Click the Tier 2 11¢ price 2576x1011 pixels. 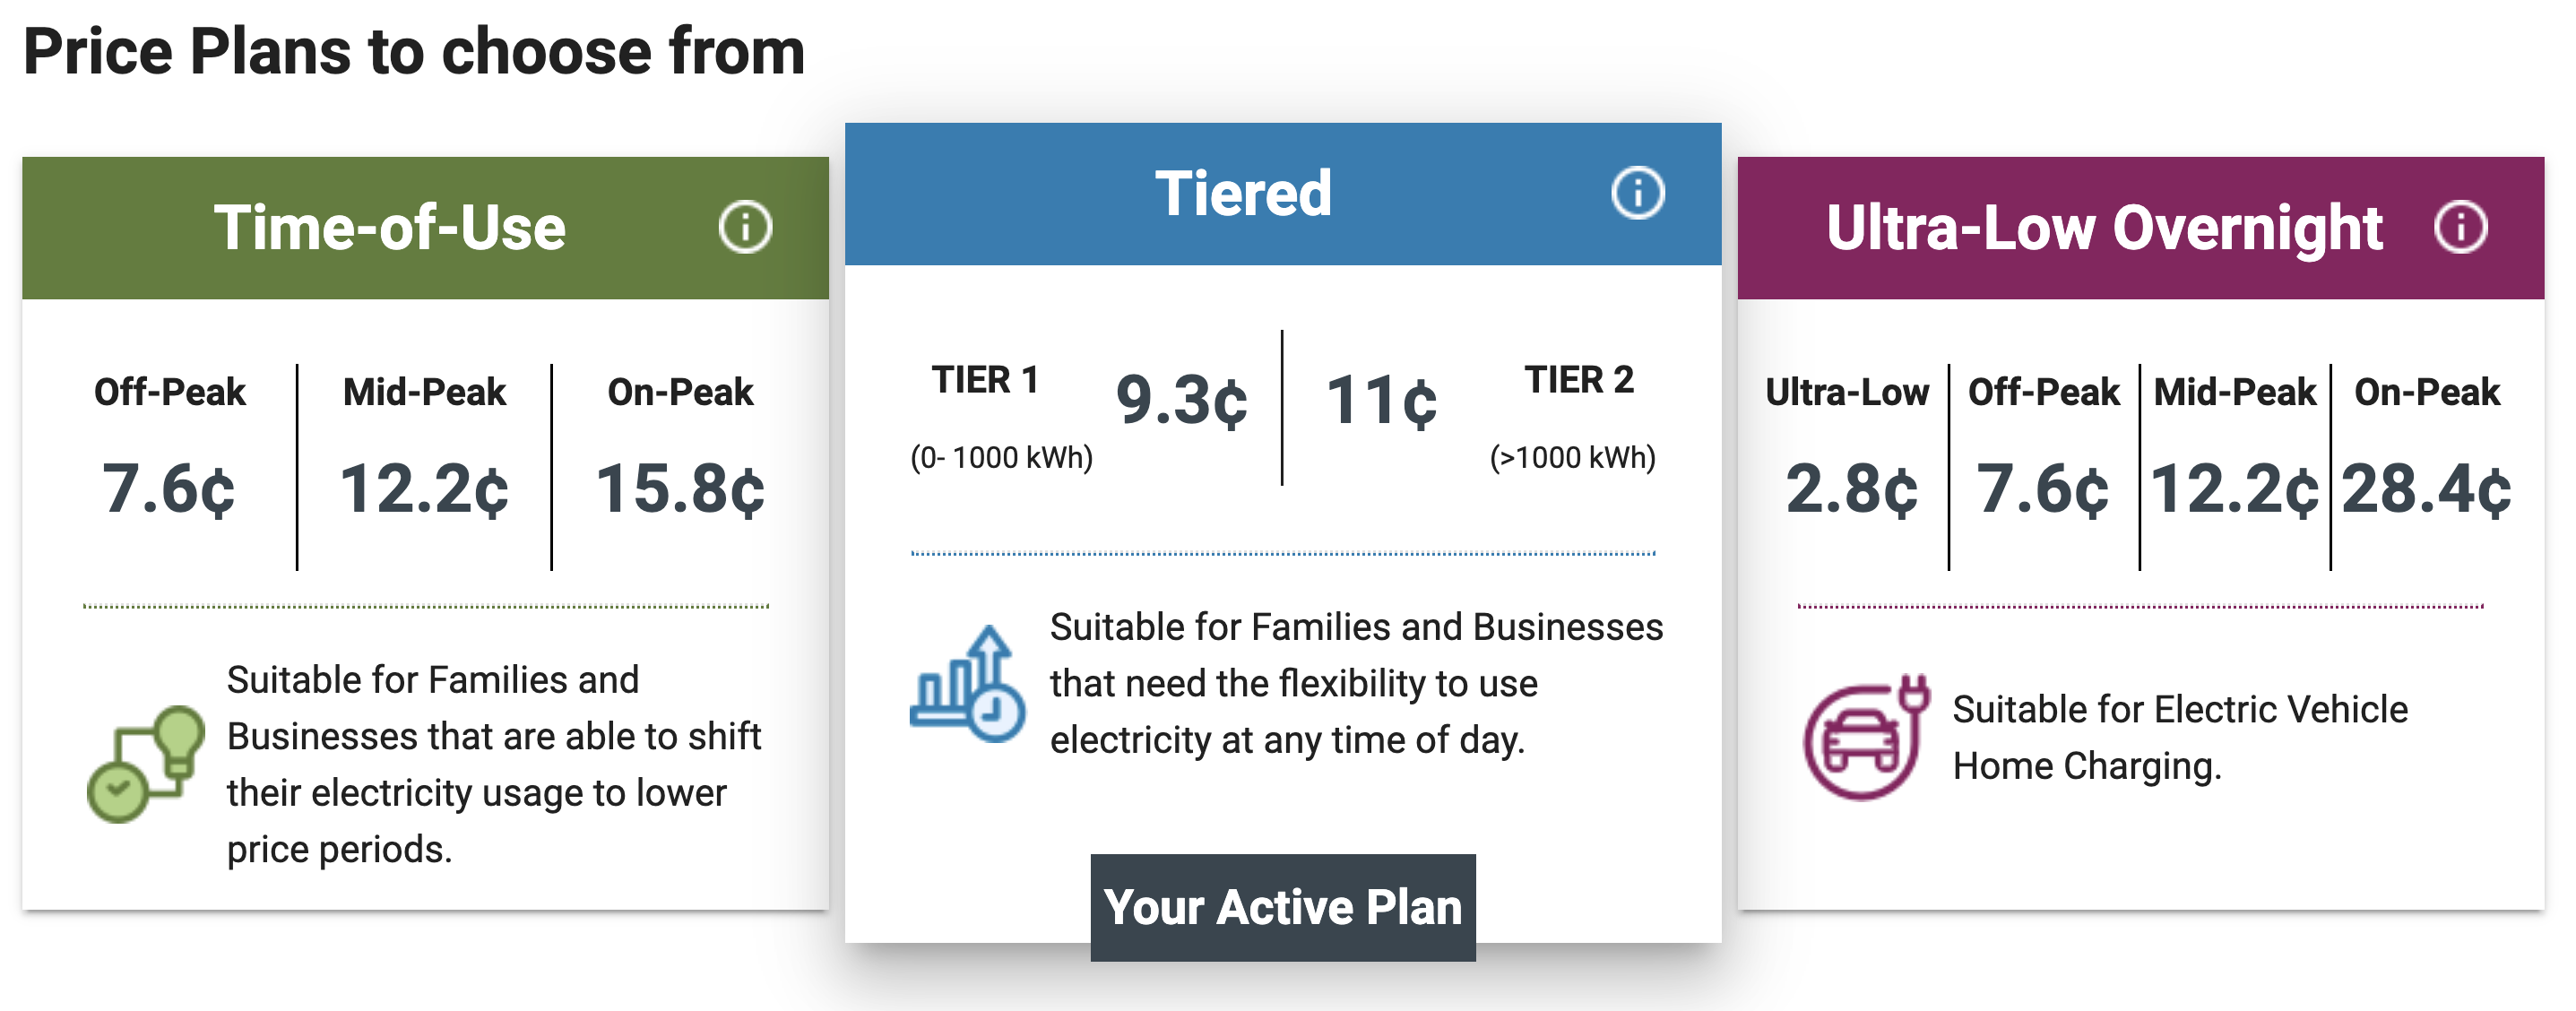(x=1381, y=400)
